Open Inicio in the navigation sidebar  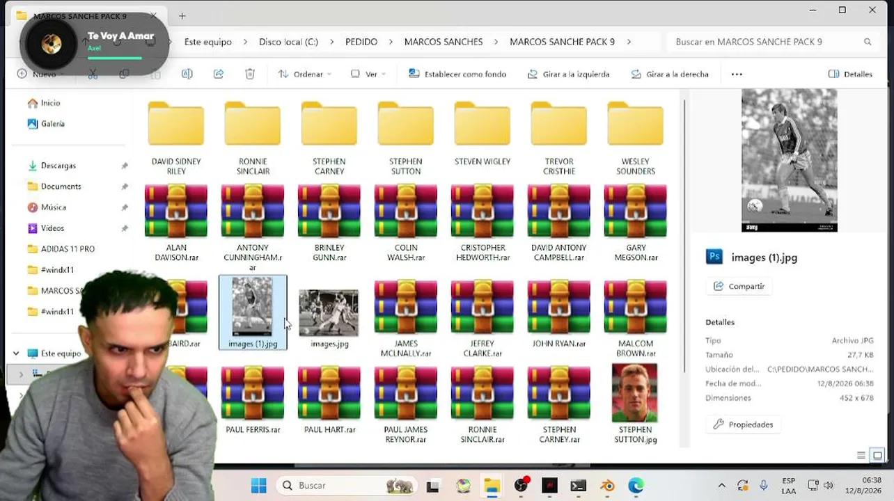point(44,103)
